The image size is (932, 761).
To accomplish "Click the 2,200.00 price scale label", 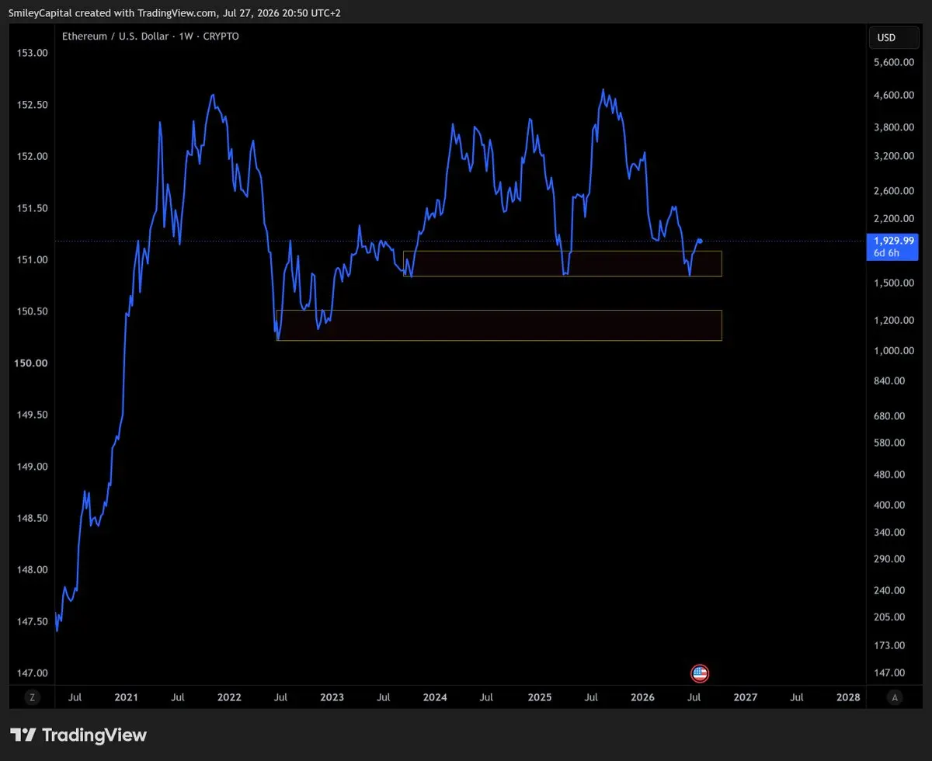I will [893, 219].
